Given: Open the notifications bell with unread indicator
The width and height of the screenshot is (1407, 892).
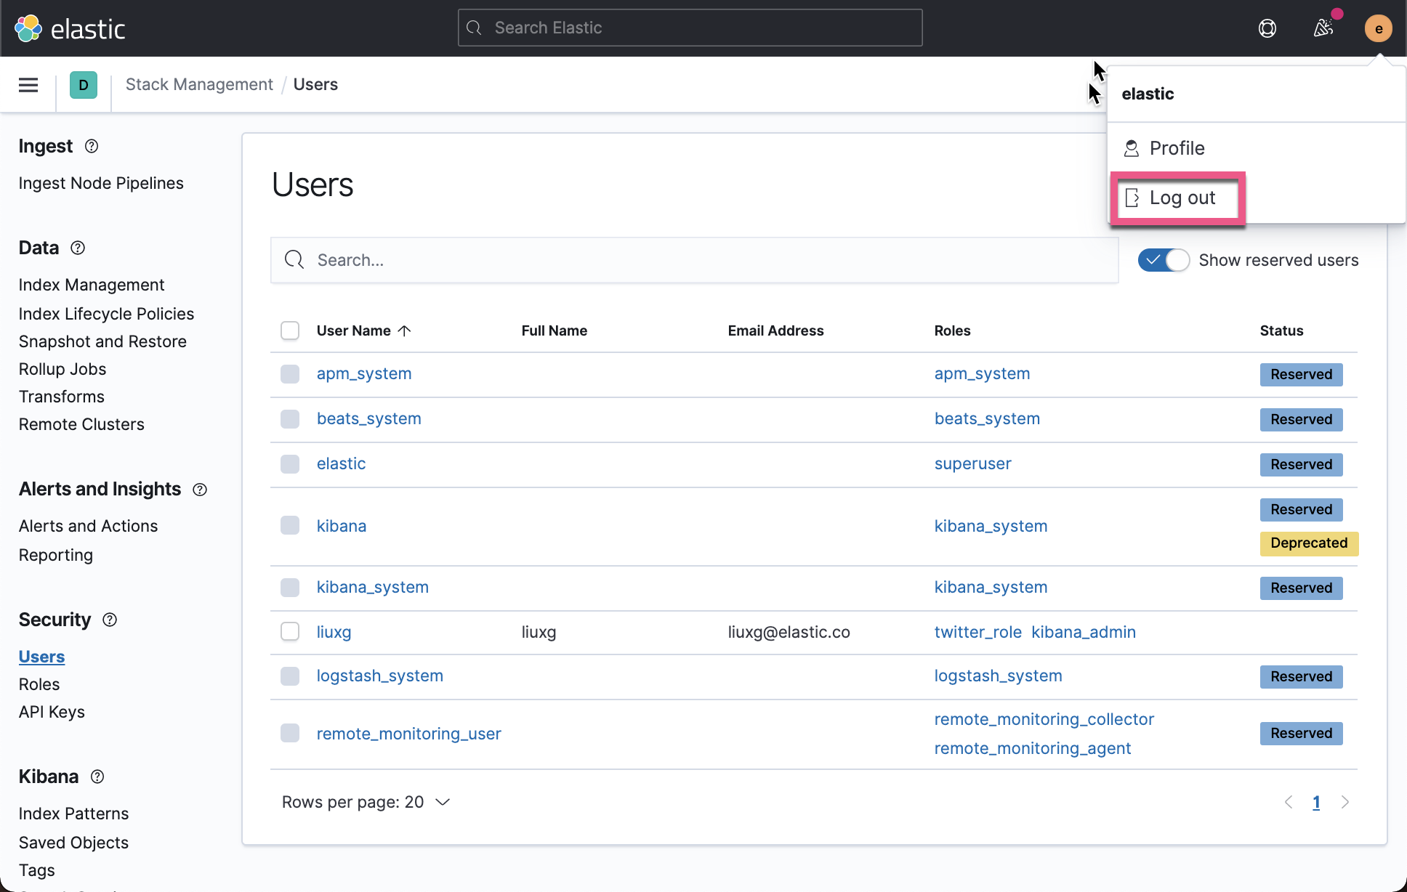Looking at the screenshot, I should [1324, 28].
